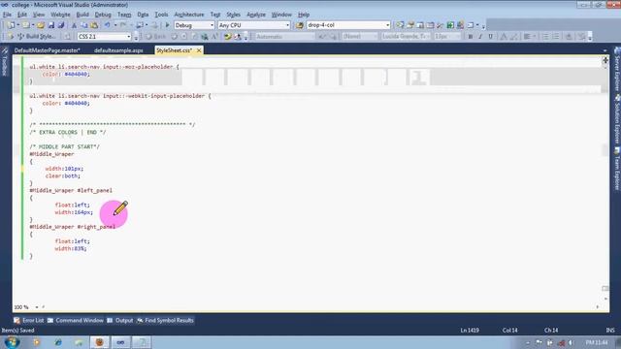Open the Tools menu
This screenshot has height=349, width=621.
[161, 15]
